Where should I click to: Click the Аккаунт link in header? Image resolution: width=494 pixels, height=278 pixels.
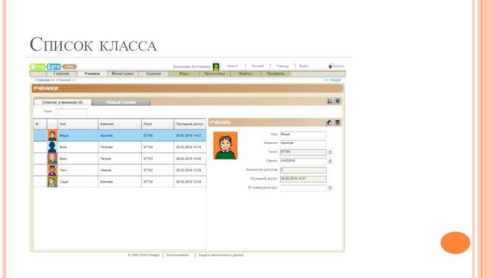pyautogui.click(x=232, y=66)
